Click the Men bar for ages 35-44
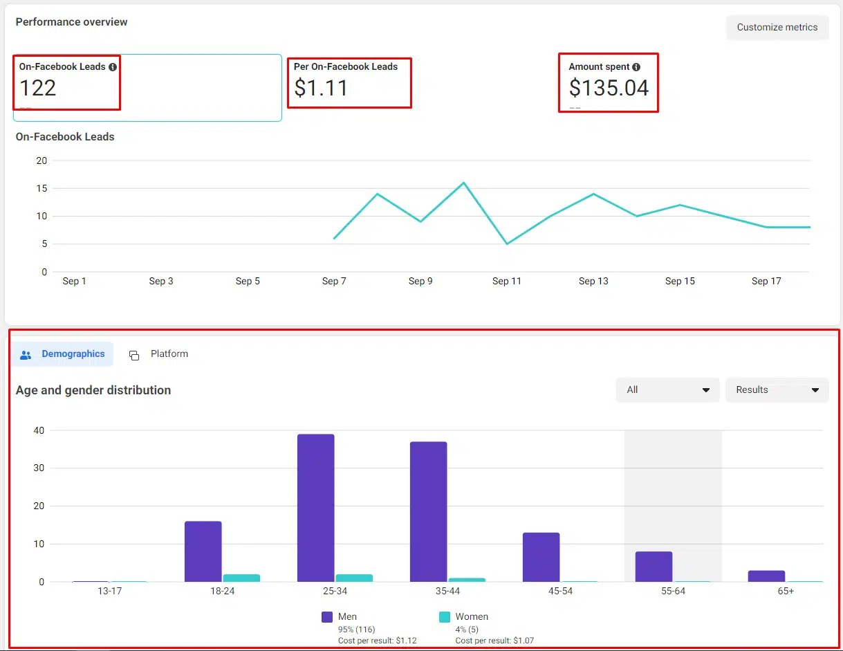 428,511
